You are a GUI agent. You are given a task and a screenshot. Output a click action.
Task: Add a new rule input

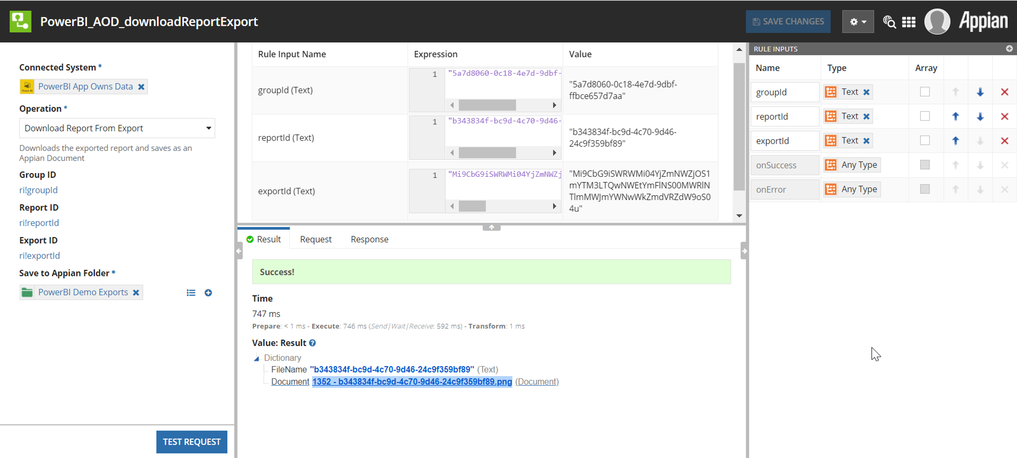click(x=1009, y=48)
